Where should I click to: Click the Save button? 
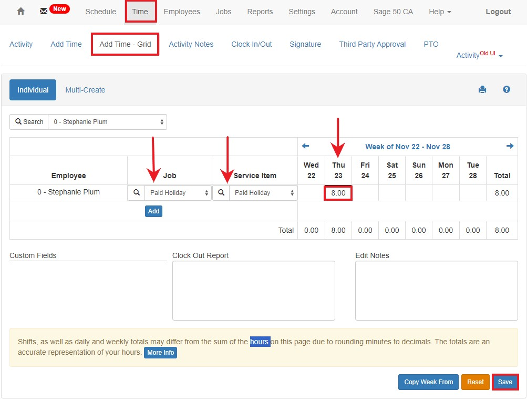point(505,382)
